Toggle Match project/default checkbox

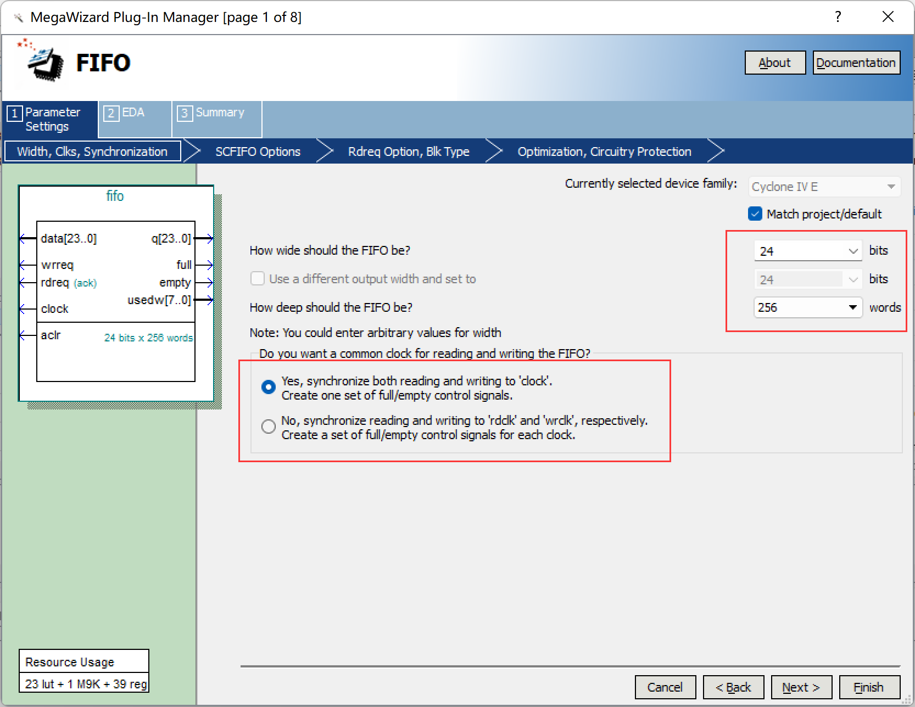pos(755,214)
